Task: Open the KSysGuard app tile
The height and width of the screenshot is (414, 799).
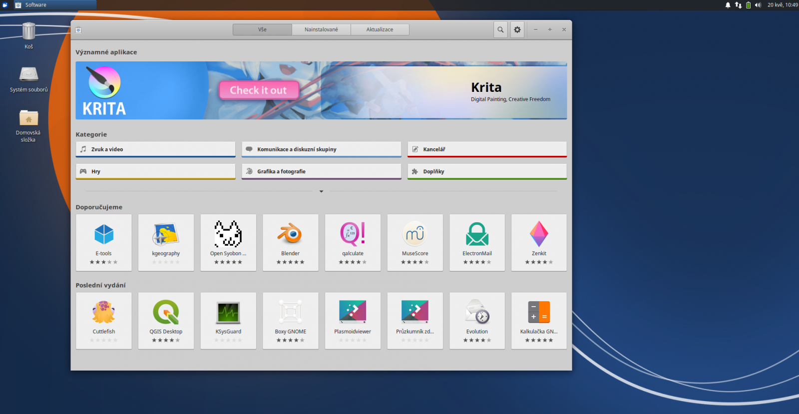Action: 228,321
